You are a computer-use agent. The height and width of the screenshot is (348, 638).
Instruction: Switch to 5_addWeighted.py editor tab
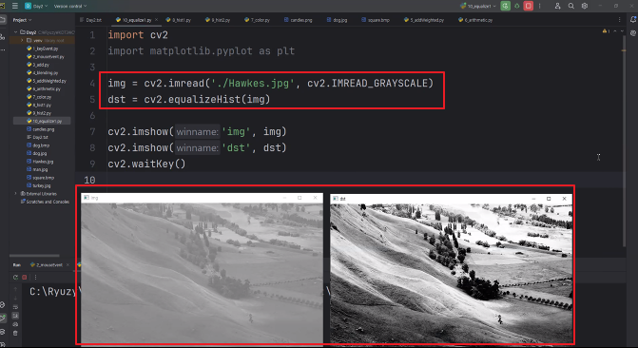coord(424,20)
